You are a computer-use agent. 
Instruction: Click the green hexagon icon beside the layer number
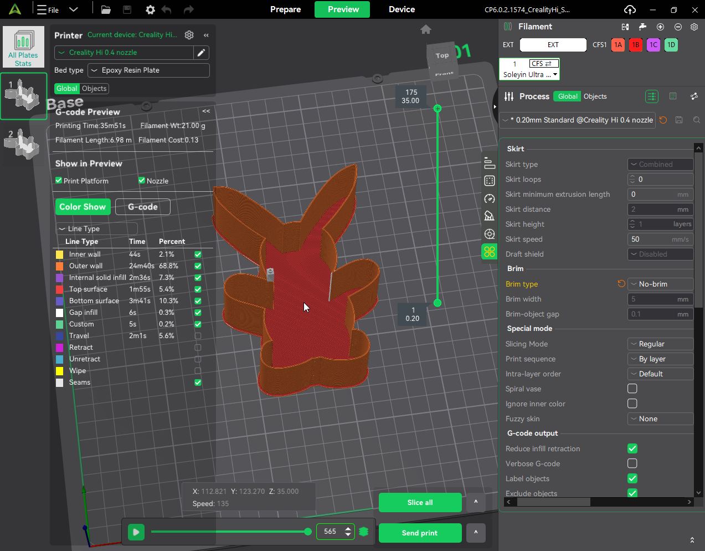[x=364, y=532]
